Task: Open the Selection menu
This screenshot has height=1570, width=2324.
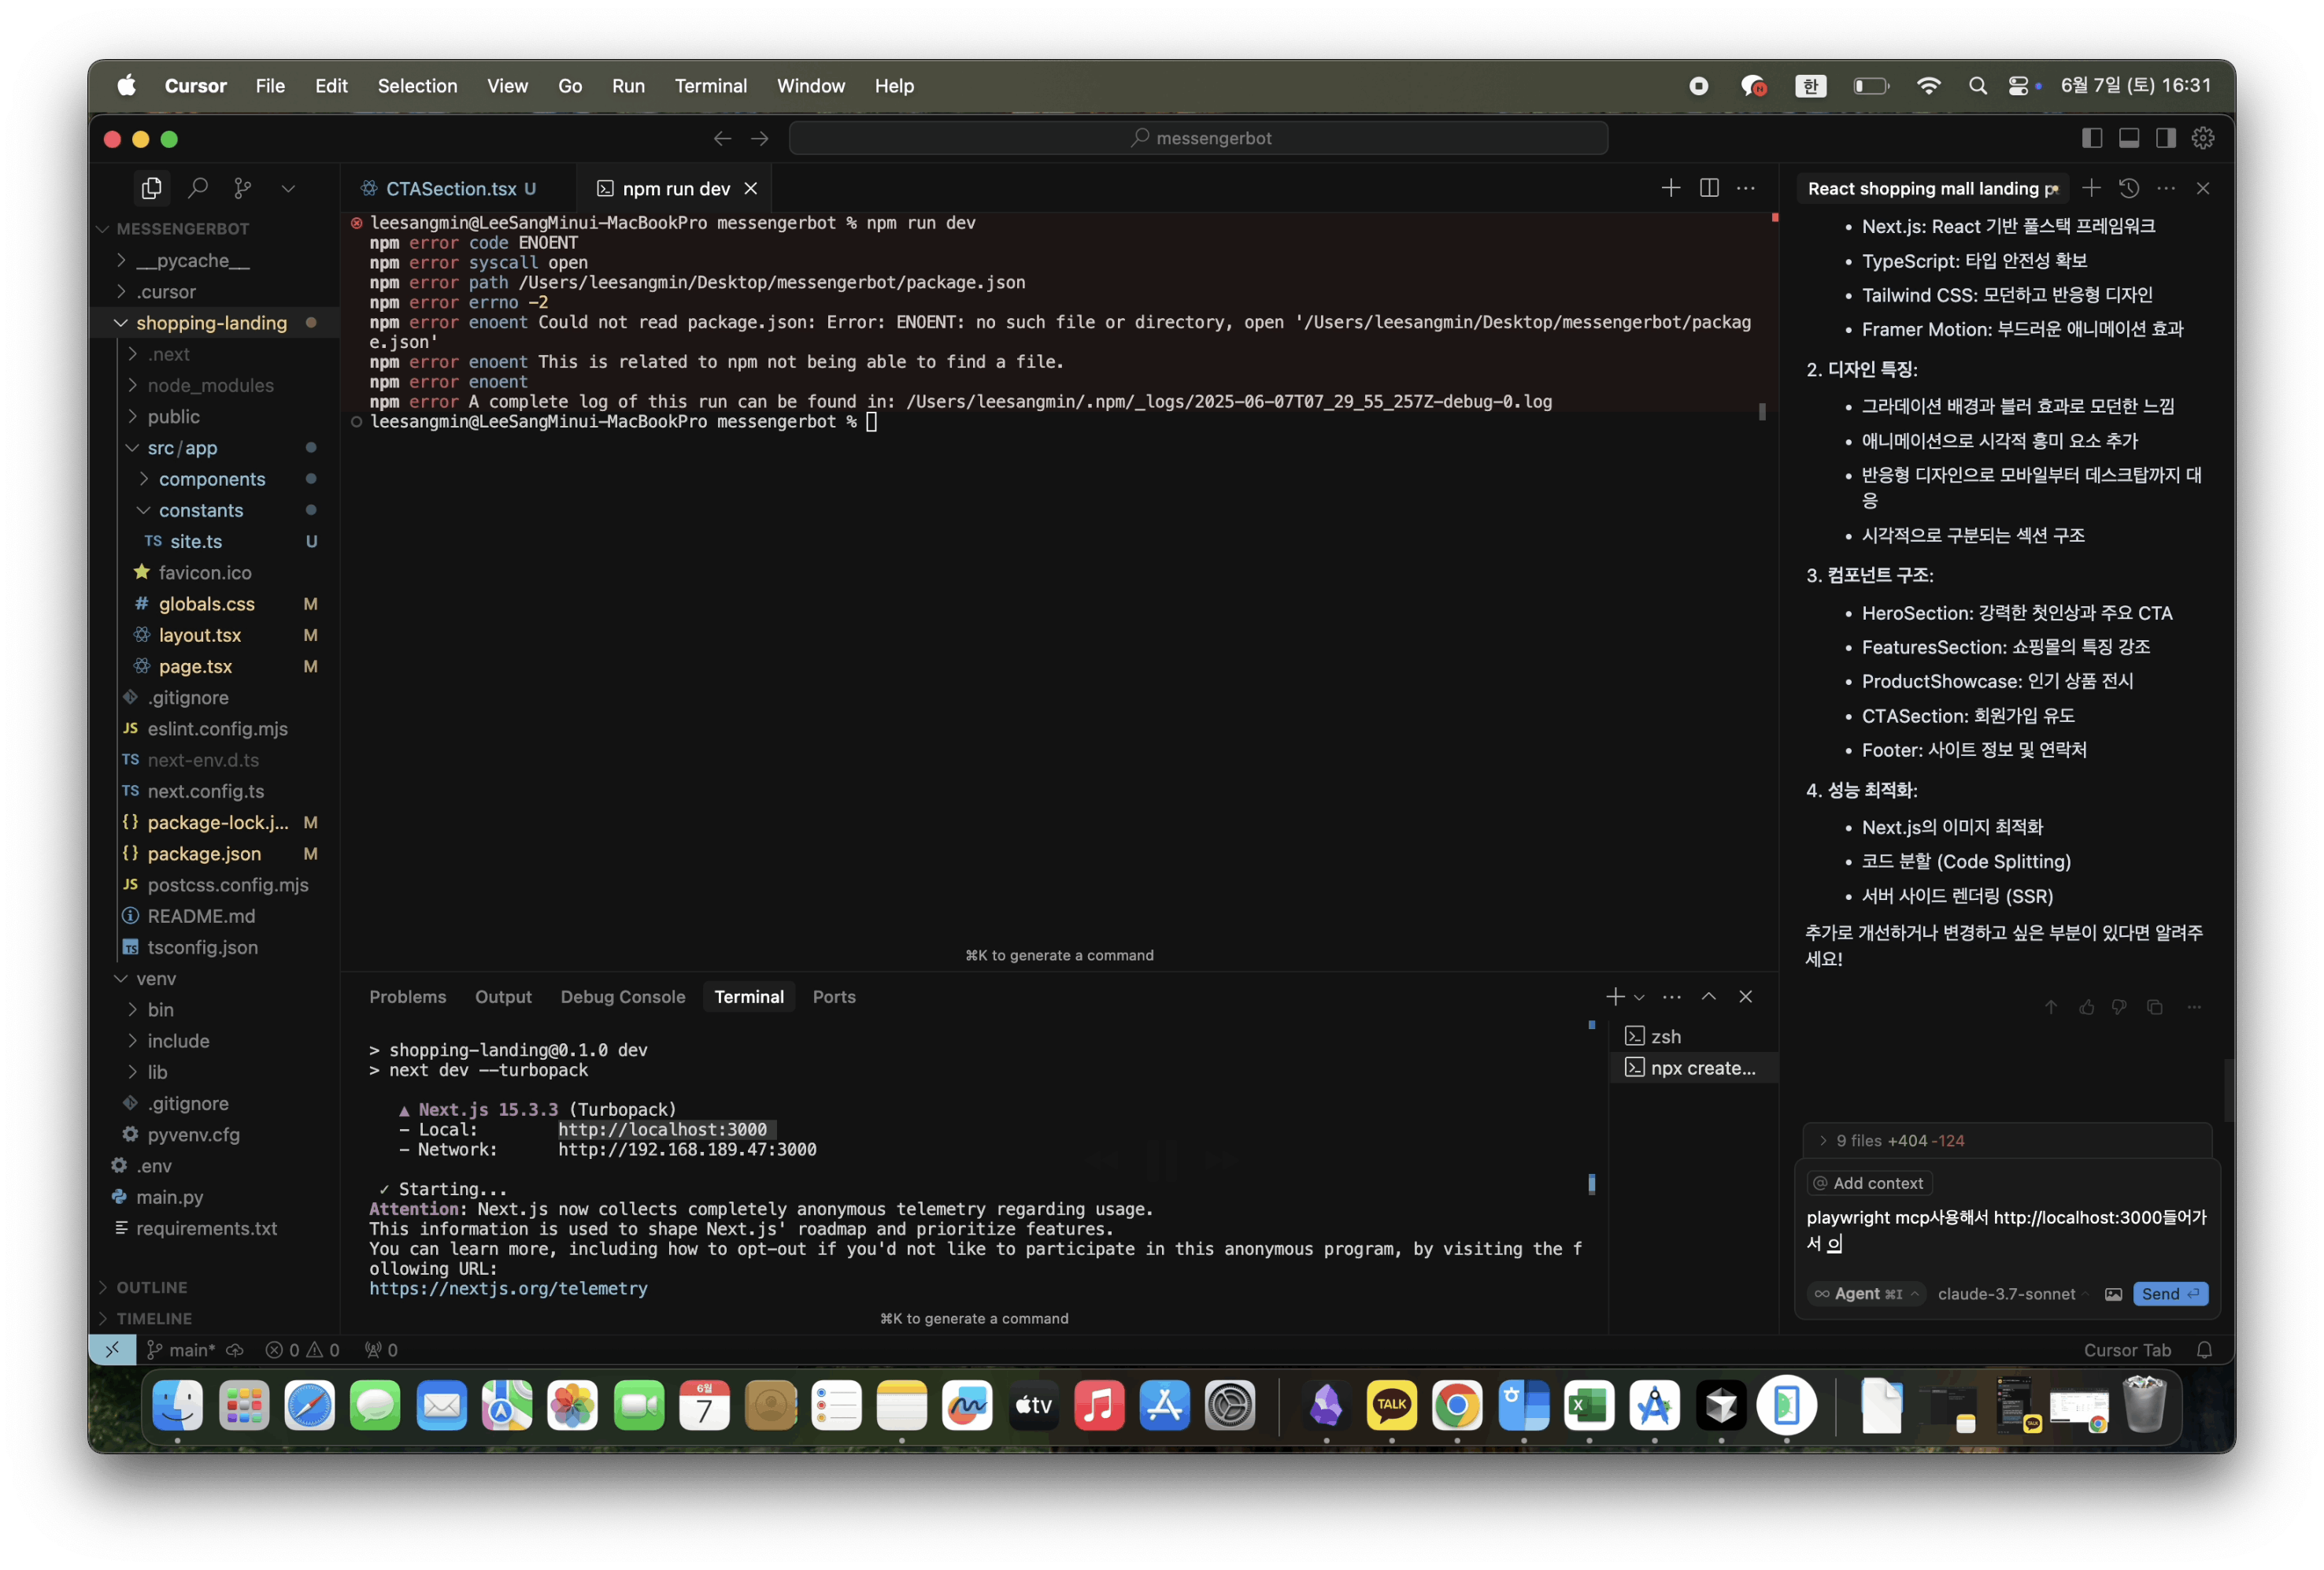Action: [x=417, y=86]
